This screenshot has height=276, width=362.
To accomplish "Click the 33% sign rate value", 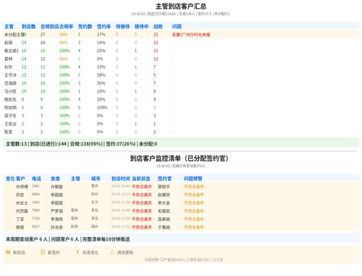I will [x=101, y=67].
